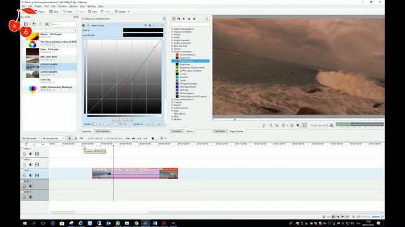This screenshot has width=405, height=227.
Task: Toggle the Bézier Curves effect enable box
Action: click(84, 25)
